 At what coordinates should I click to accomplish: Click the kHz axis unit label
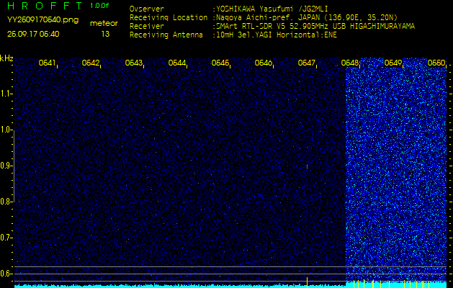pos(6,58)
